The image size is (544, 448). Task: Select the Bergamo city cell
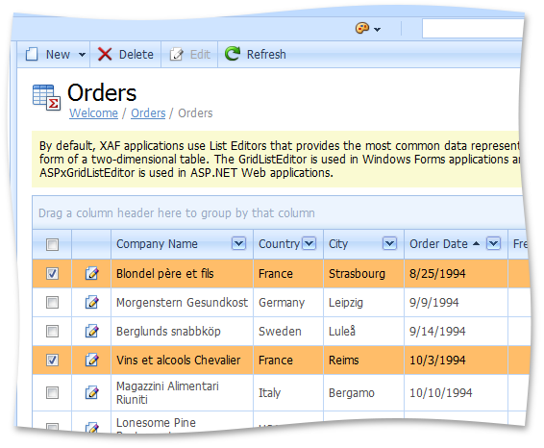point(363,393)
